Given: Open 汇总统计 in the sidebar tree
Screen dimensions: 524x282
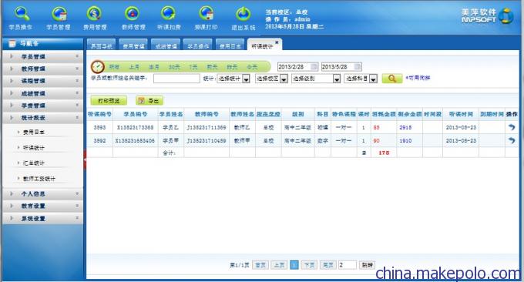Looking at the screenshot, I should coord(34,163).
